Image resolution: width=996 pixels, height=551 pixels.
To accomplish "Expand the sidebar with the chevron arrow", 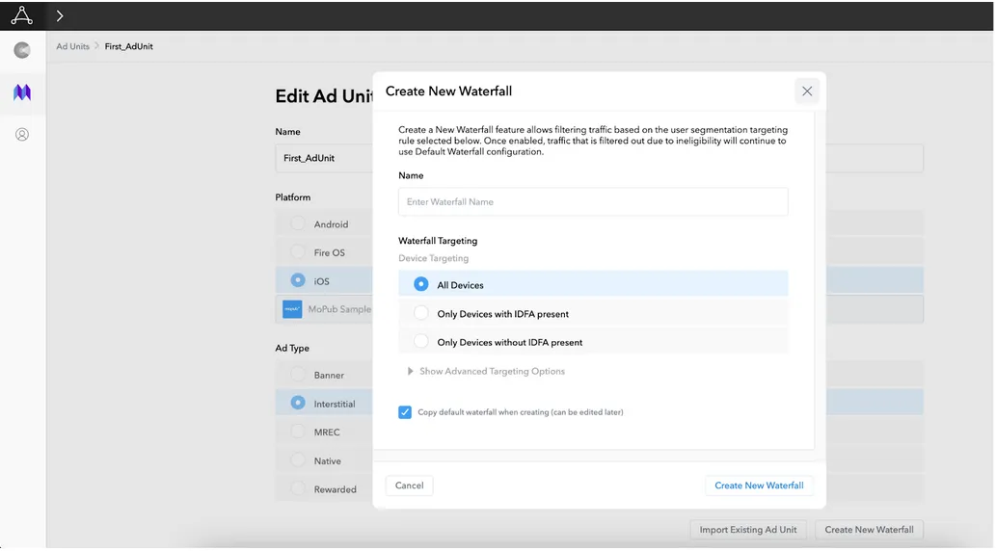I will pyautogui.click(x=60, y=15).
